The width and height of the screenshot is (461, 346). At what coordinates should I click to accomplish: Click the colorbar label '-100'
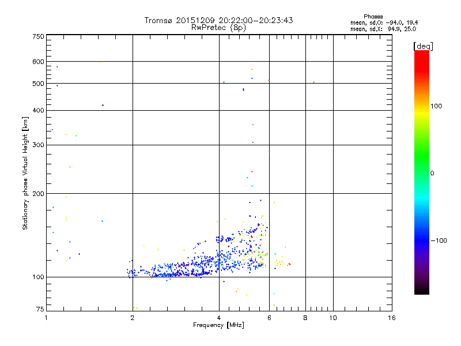tap(439, 240)
